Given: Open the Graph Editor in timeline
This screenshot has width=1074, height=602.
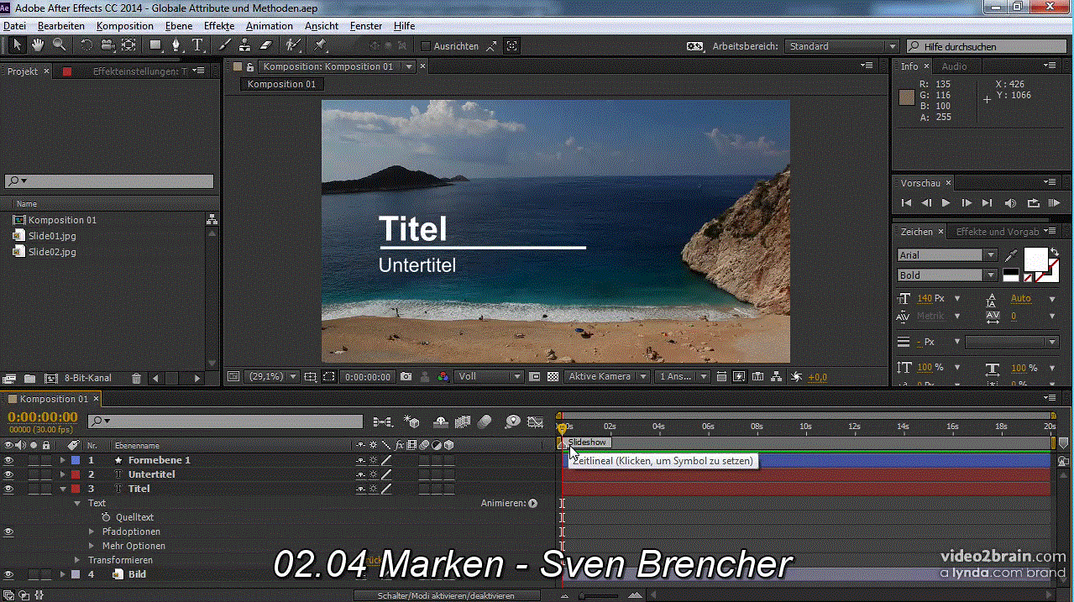Looking at the screenshot, I should [x=537, y=421].
